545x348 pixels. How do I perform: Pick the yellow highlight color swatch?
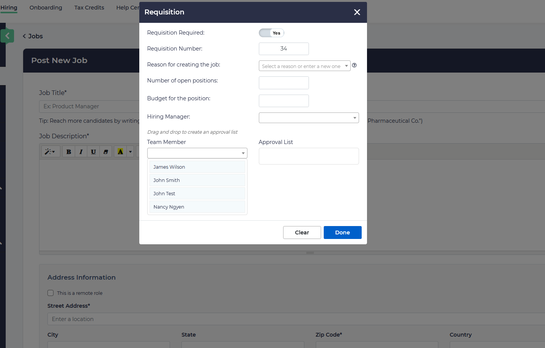(x=120, y=152)
